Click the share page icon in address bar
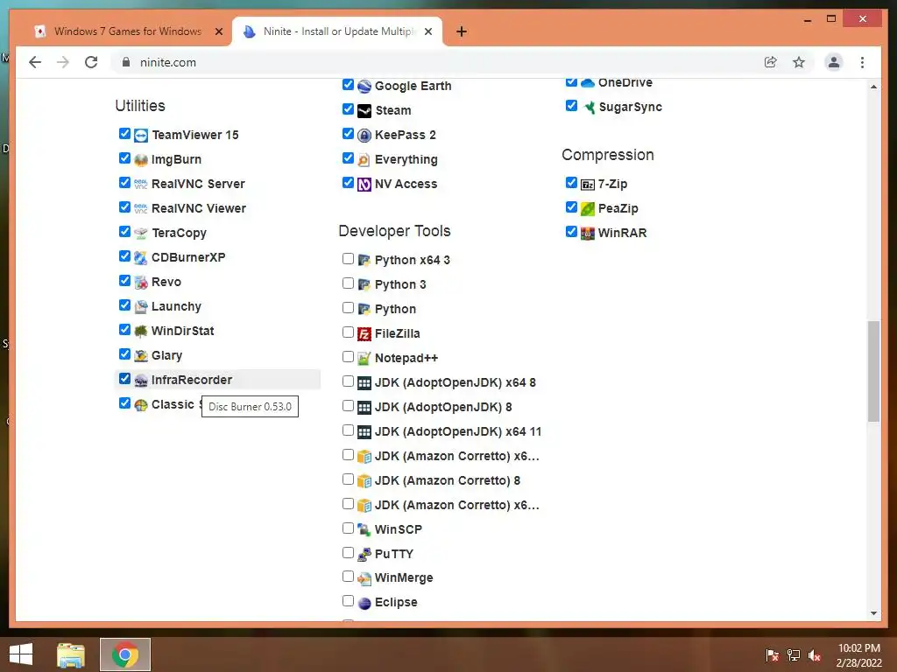897x672 pixels. click(x=771, y=62)
